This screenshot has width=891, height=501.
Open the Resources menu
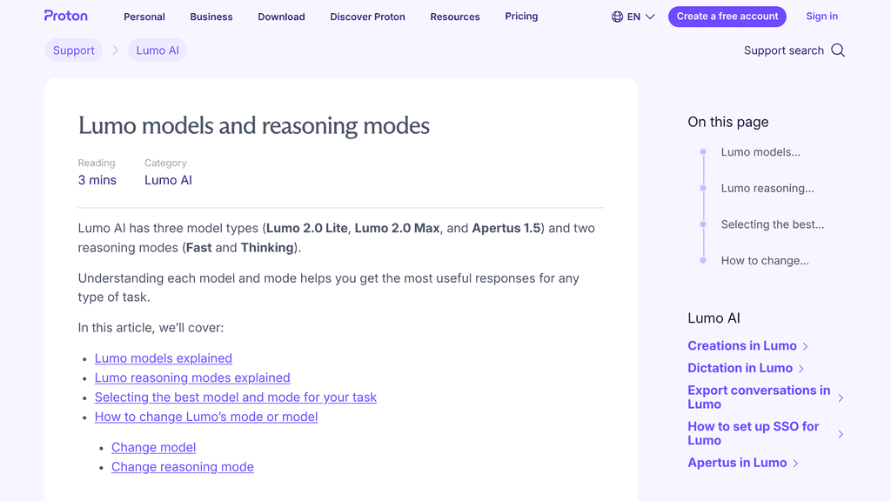(x=455, y=17)
